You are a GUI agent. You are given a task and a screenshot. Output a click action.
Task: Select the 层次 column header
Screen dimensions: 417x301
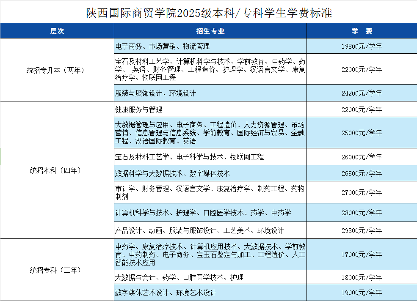tap(57, 31)
